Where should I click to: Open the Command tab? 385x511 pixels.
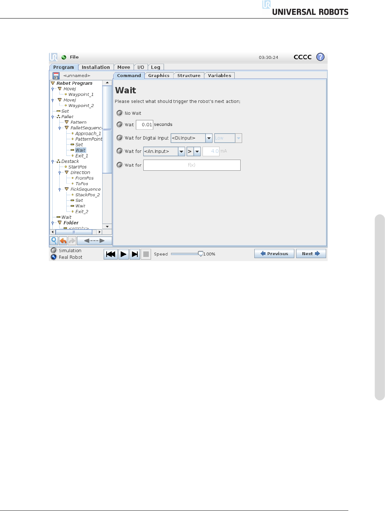[x=129, y=76]
